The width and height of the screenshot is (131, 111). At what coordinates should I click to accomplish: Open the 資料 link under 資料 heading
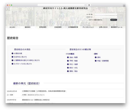pos(99,57)
